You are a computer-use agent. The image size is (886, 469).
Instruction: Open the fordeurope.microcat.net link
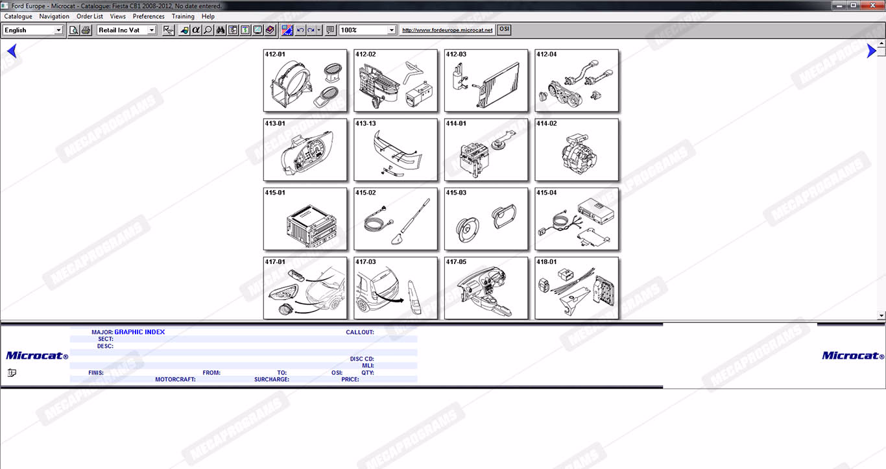[x=447, y=30]
